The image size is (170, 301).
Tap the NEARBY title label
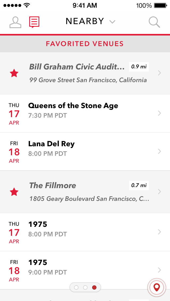pyautogui.click(x=85, y=21)
